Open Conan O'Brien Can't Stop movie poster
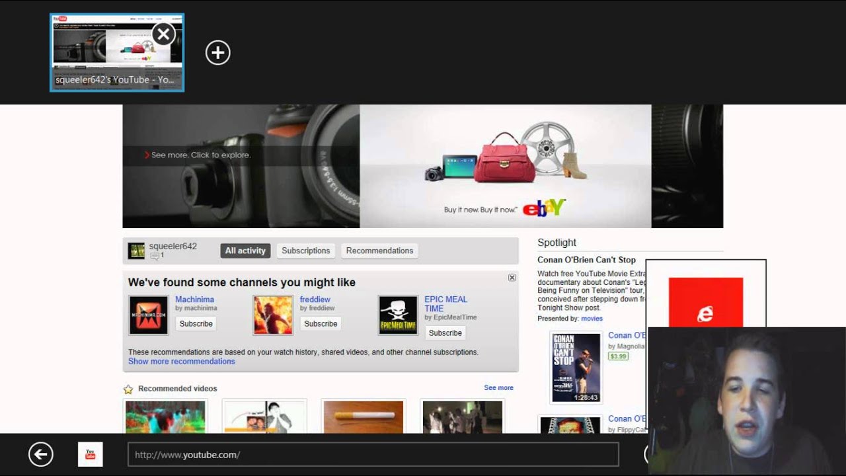 point(576,368)
